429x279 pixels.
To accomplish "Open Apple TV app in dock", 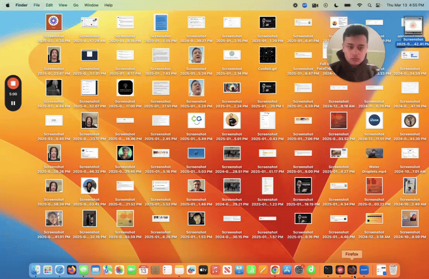I will (x=203, y=270).
